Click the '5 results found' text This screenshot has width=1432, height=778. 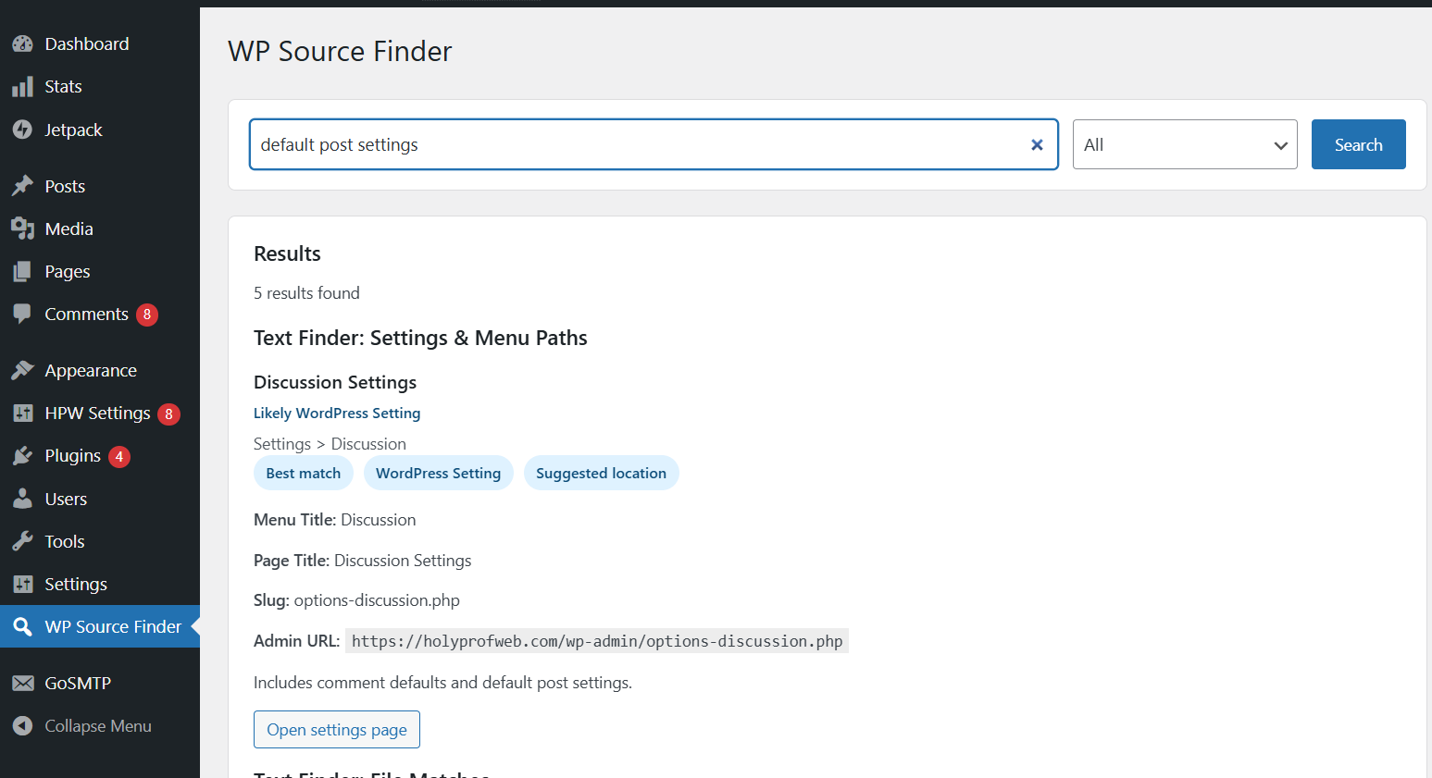tap(306, 292)
